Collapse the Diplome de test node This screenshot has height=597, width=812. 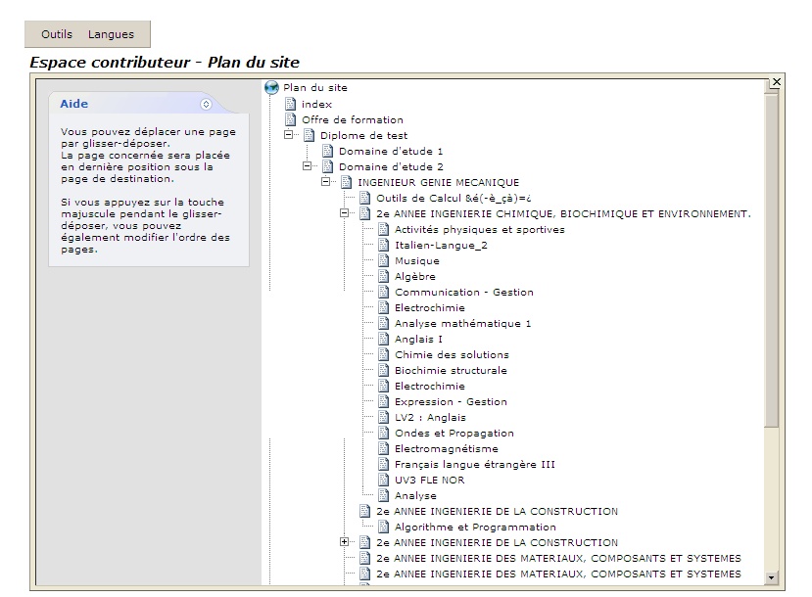click(289, 135)
